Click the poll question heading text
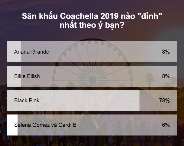 pyautogui.click(x=92, y=16)
